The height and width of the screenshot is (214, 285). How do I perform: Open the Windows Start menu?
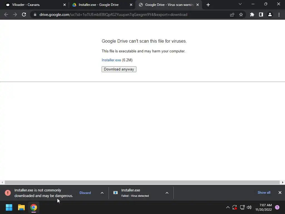[9, 207]
